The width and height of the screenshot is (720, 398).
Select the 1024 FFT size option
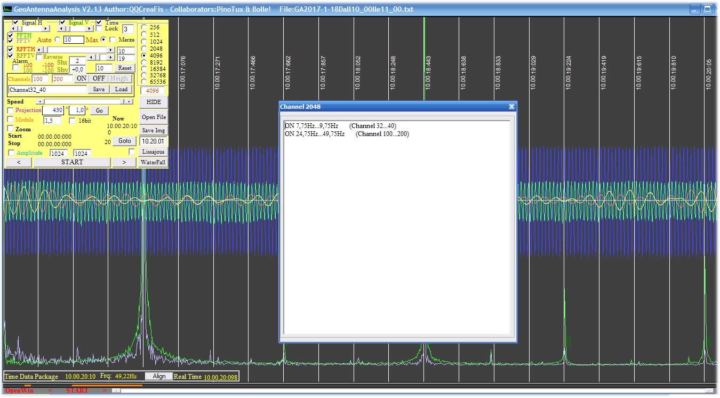click(x=144, y=42)
